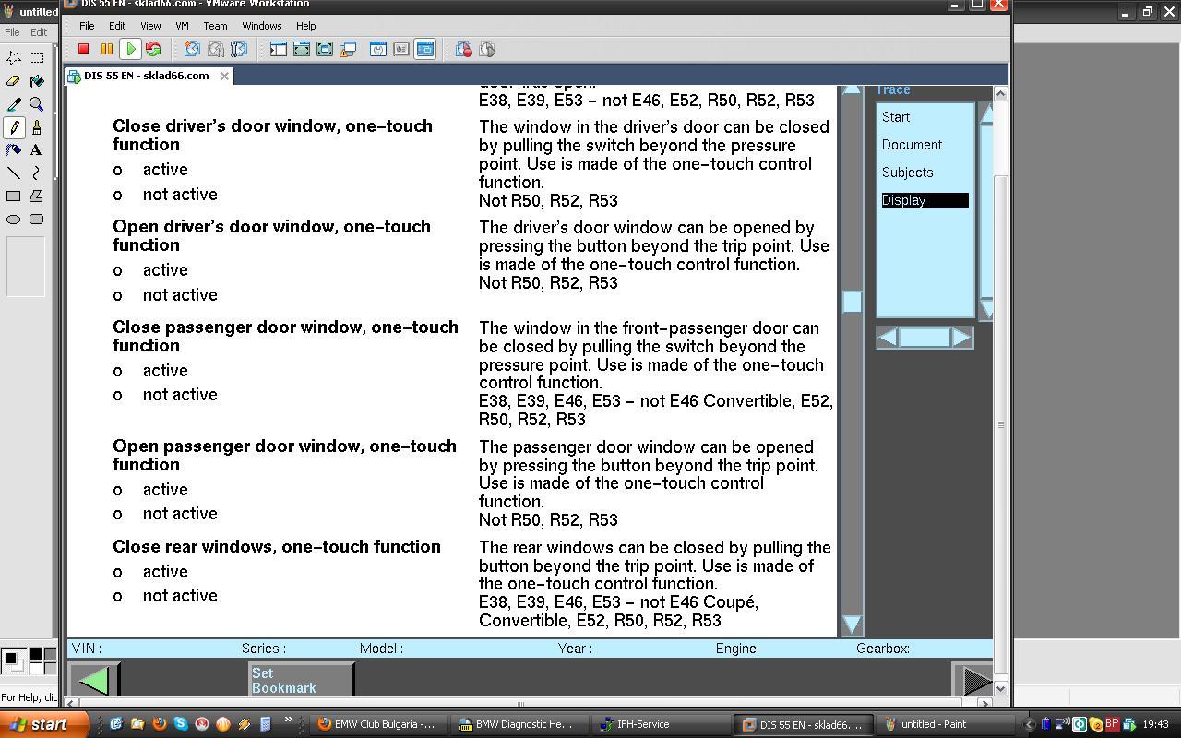The width and height of the screenshot is (1181, 738).
Task: Select the Rectangle shape tool in Paint
Action: coord(14,196)
